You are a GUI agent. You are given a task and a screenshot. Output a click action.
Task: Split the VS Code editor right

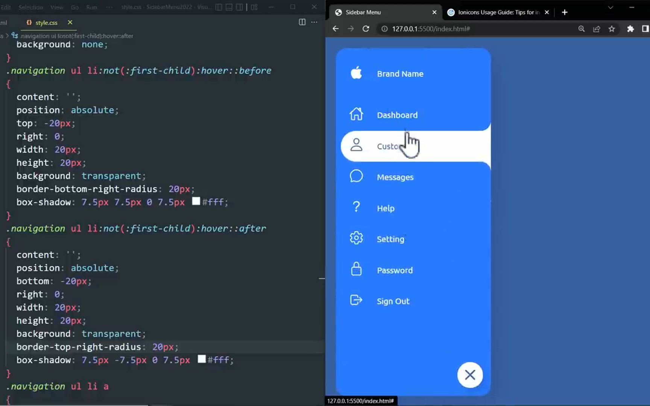302,22
